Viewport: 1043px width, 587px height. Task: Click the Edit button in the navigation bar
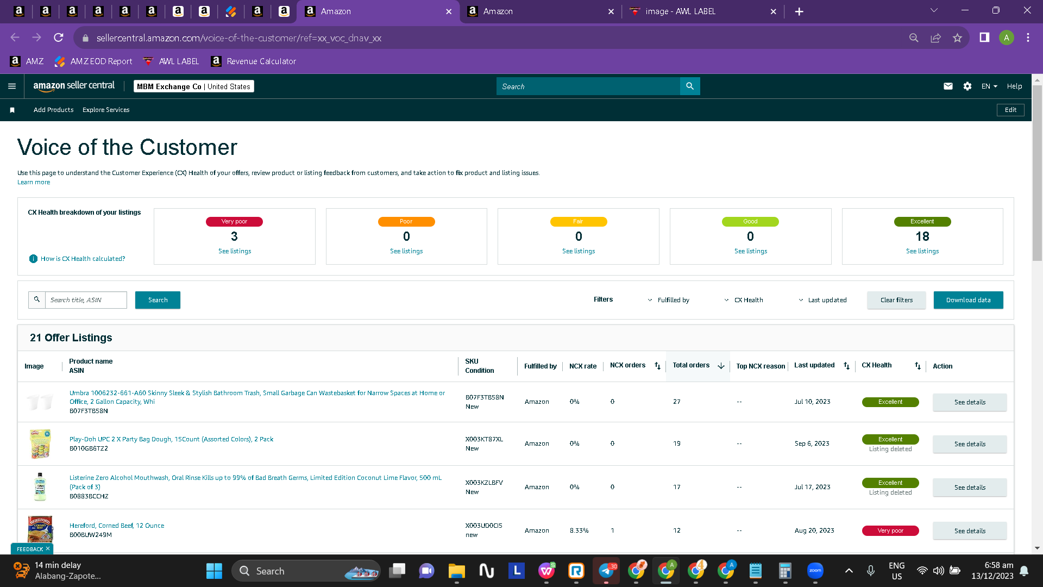(x=1010, y=110)
